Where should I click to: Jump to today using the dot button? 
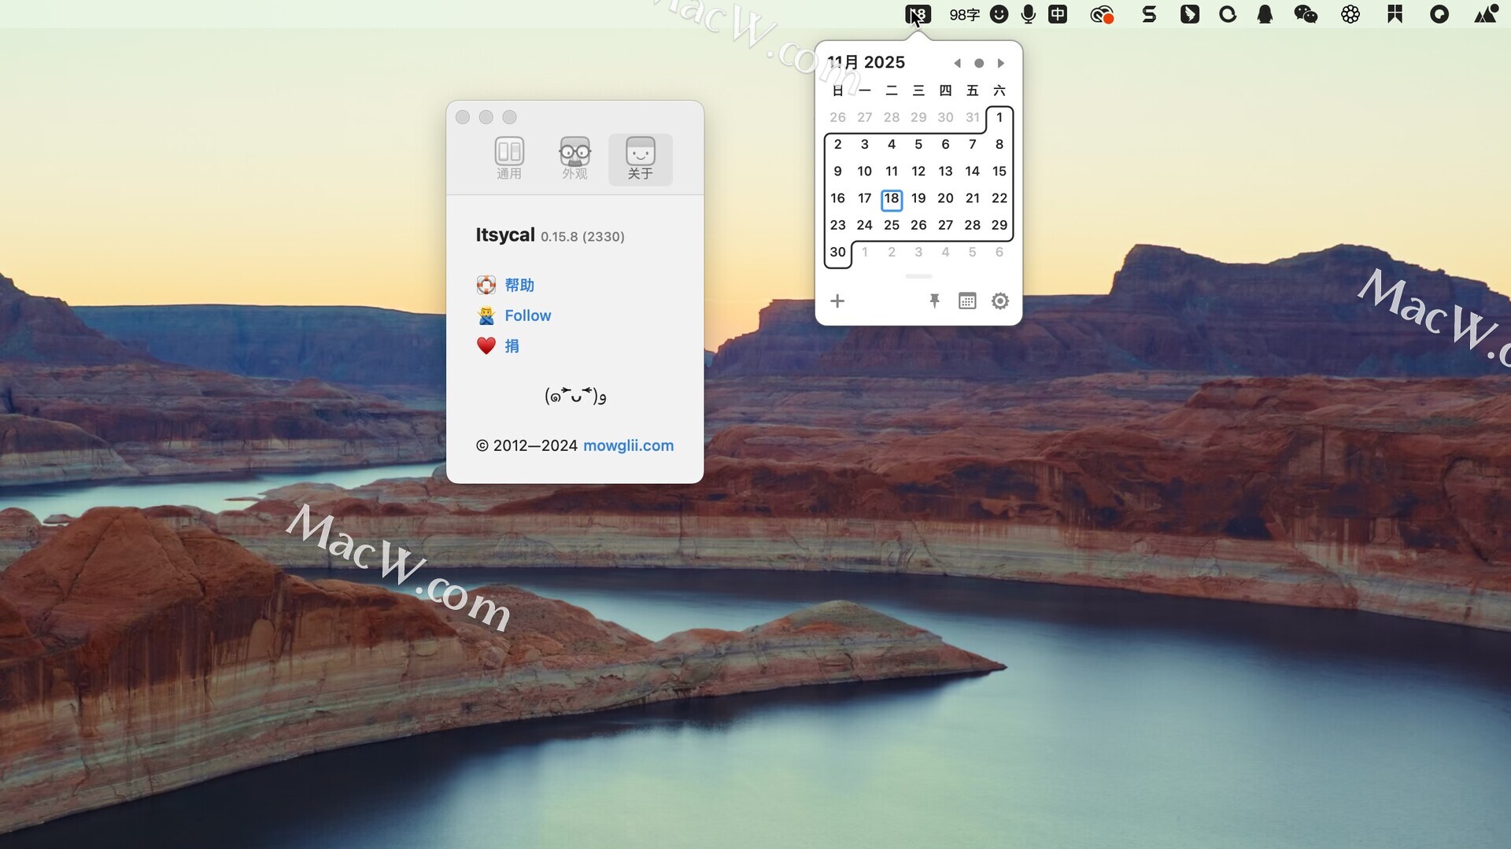tap(979, 63)
